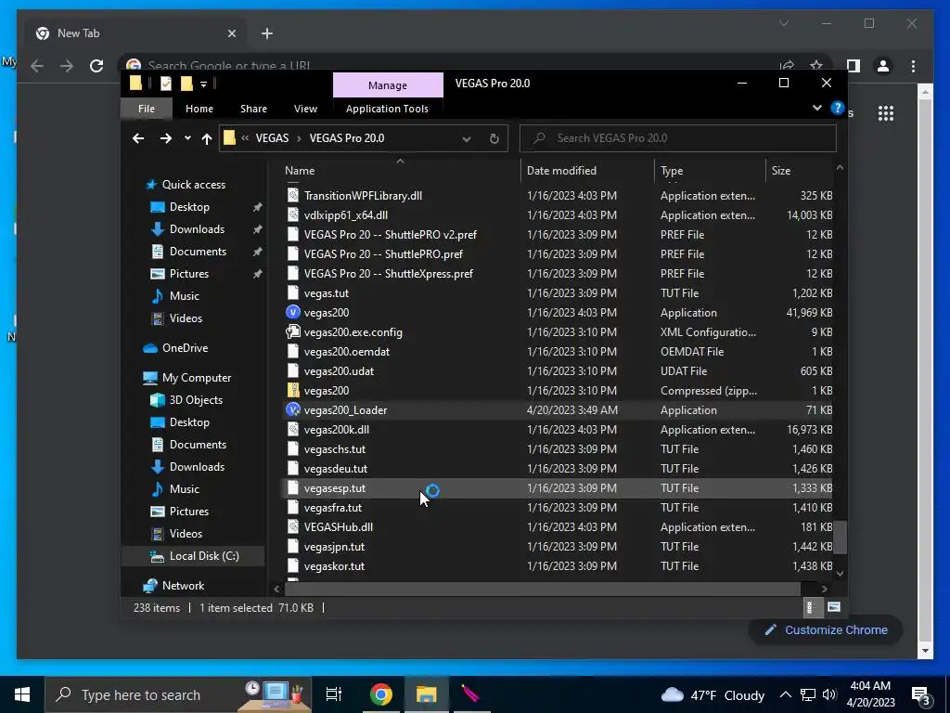The image size is (950, 713).
Task: Open Google Chrome from taskbar
Action: pyautogui.click(x=381, y=694)
